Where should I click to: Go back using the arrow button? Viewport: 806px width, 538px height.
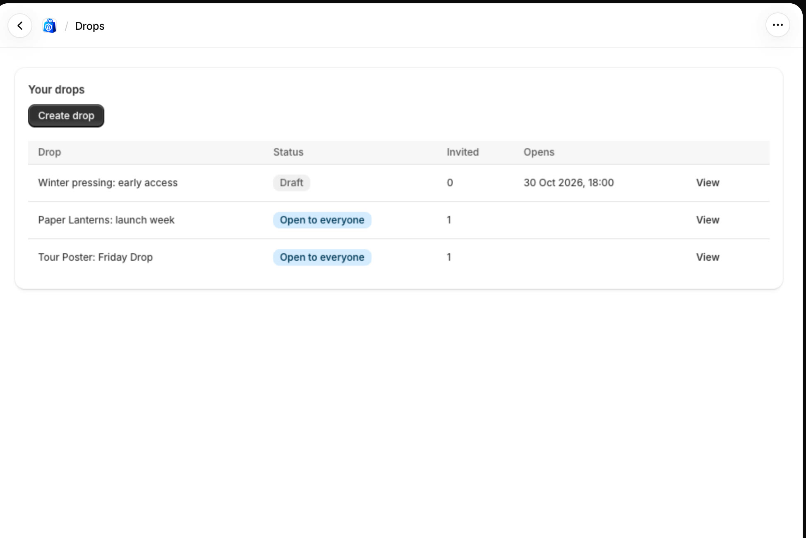[x=20, y=26]
